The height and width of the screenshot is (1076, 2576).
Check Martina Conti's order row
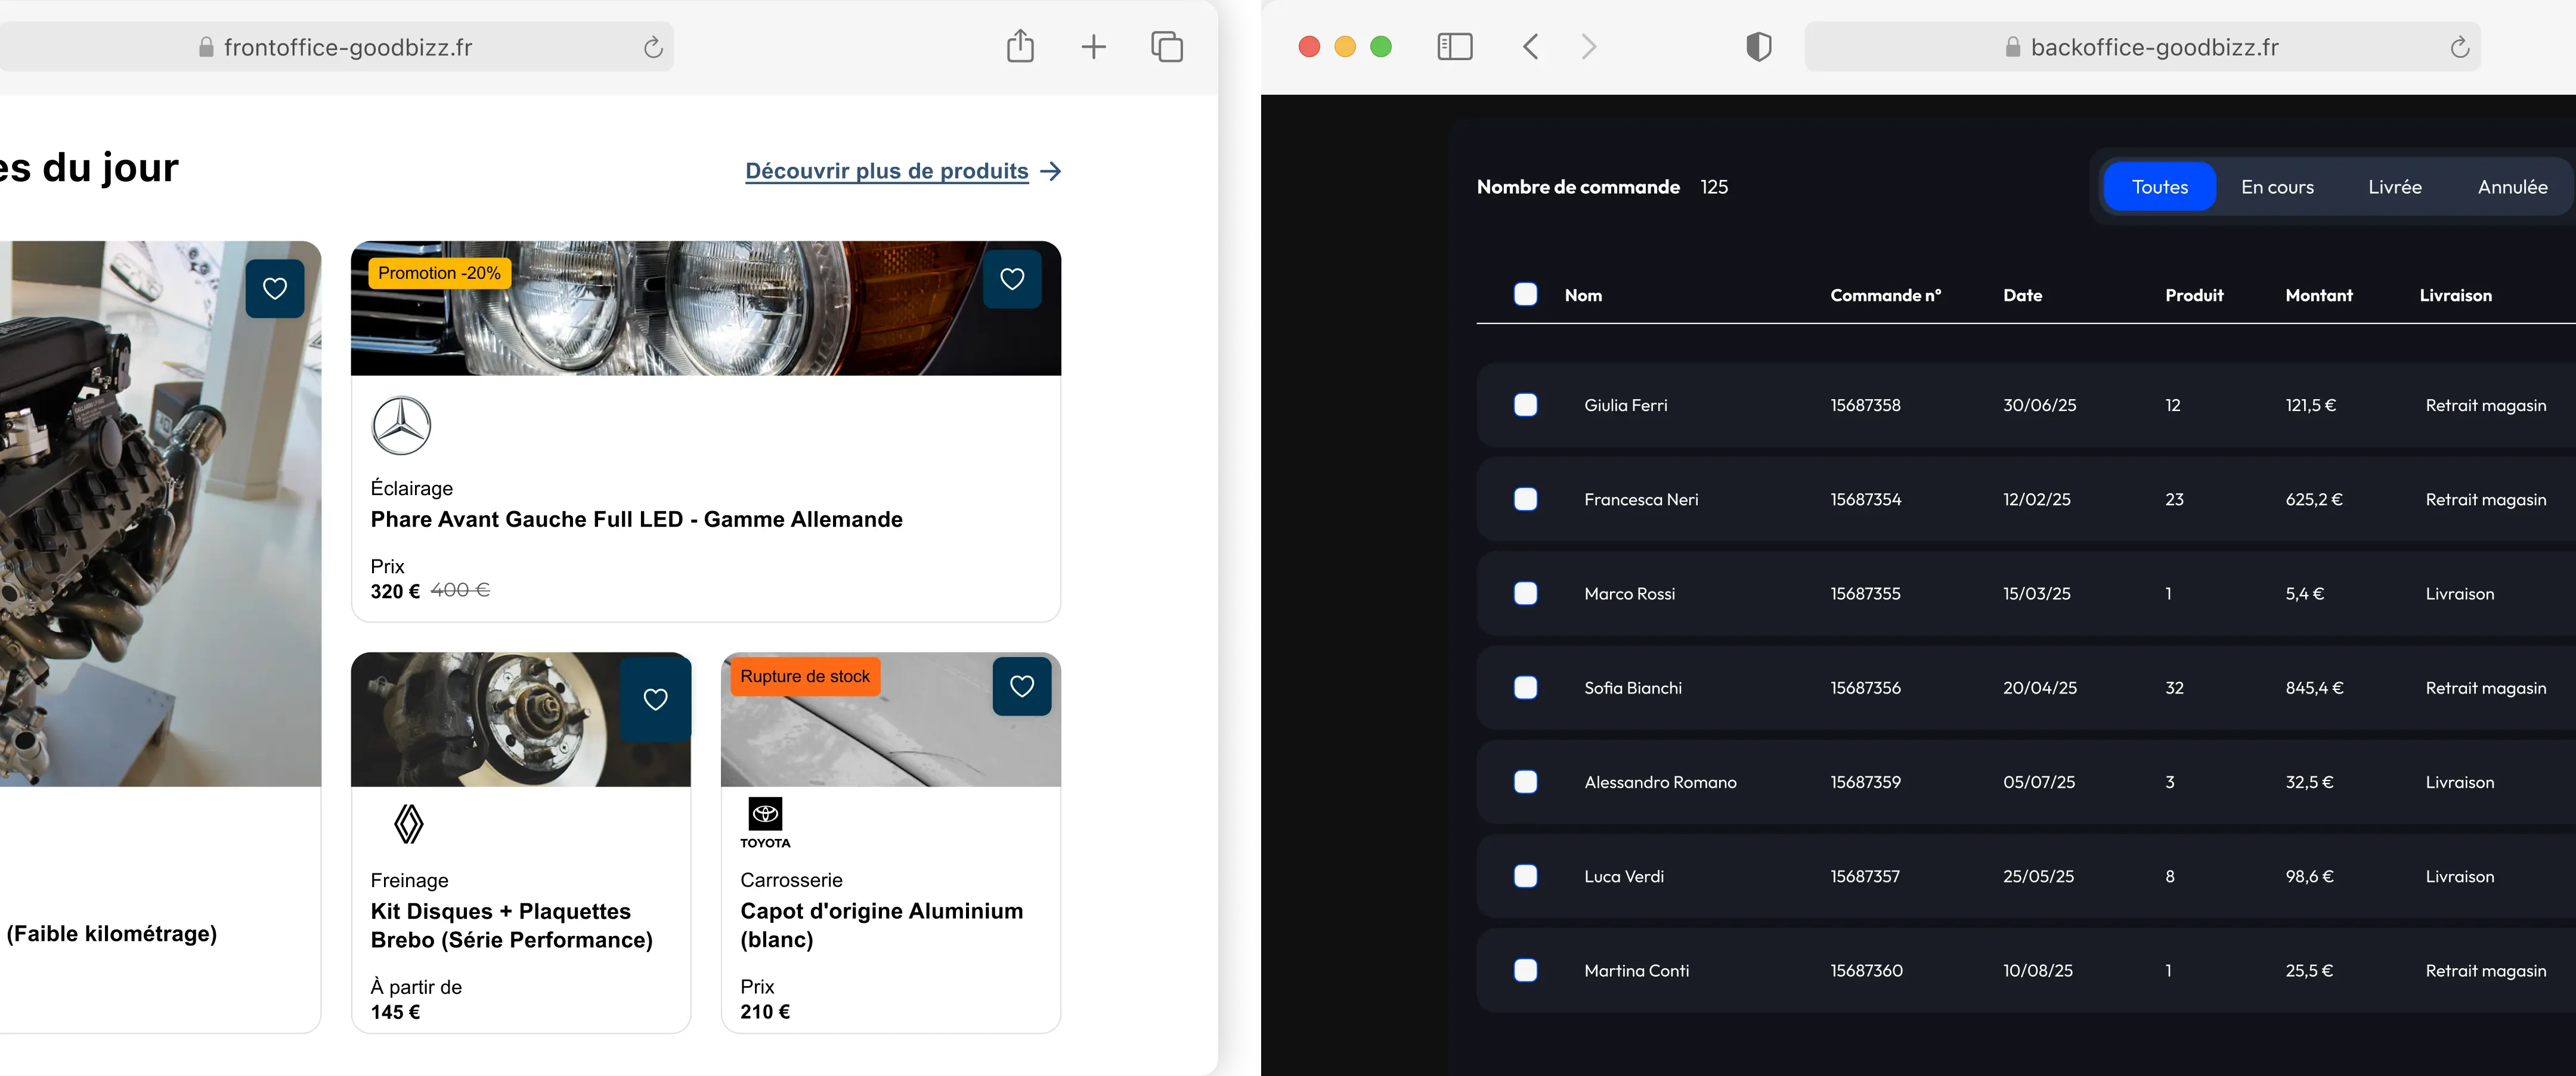click(1525, 970)
